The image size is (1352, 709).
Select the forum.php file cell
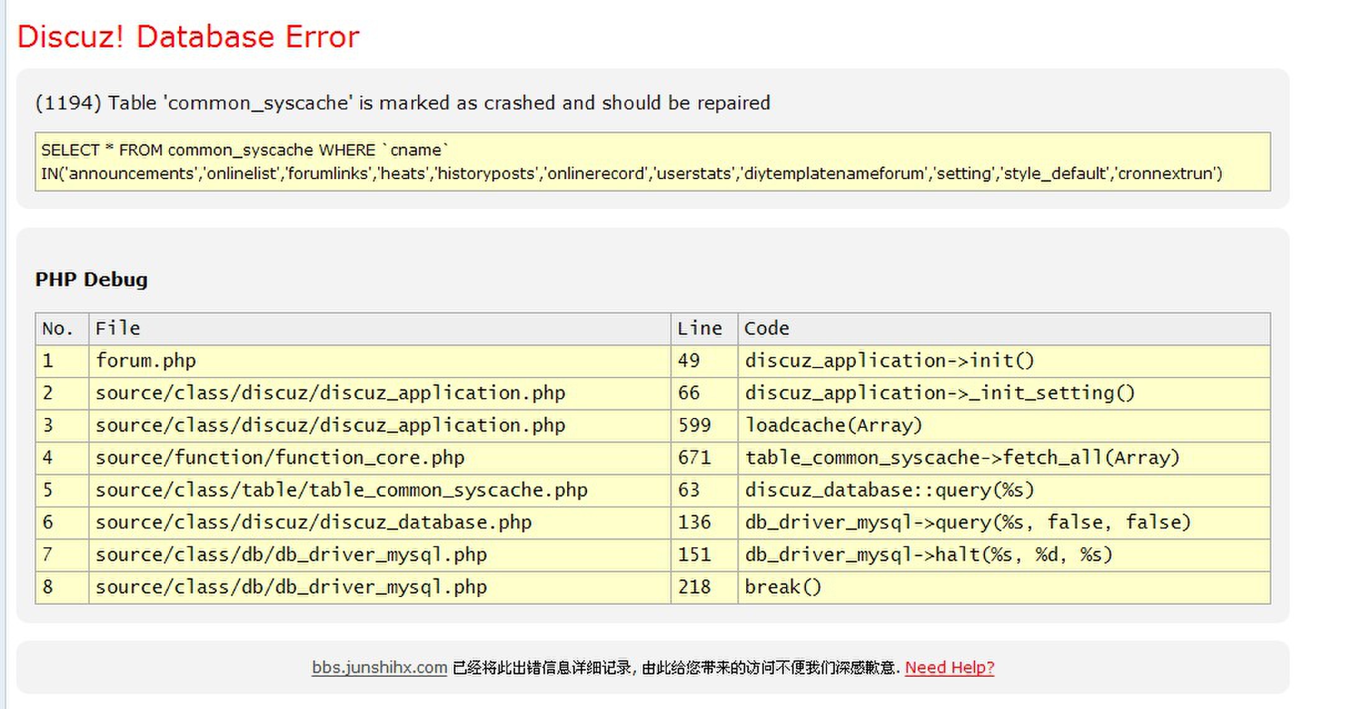(x=379, y=361)
